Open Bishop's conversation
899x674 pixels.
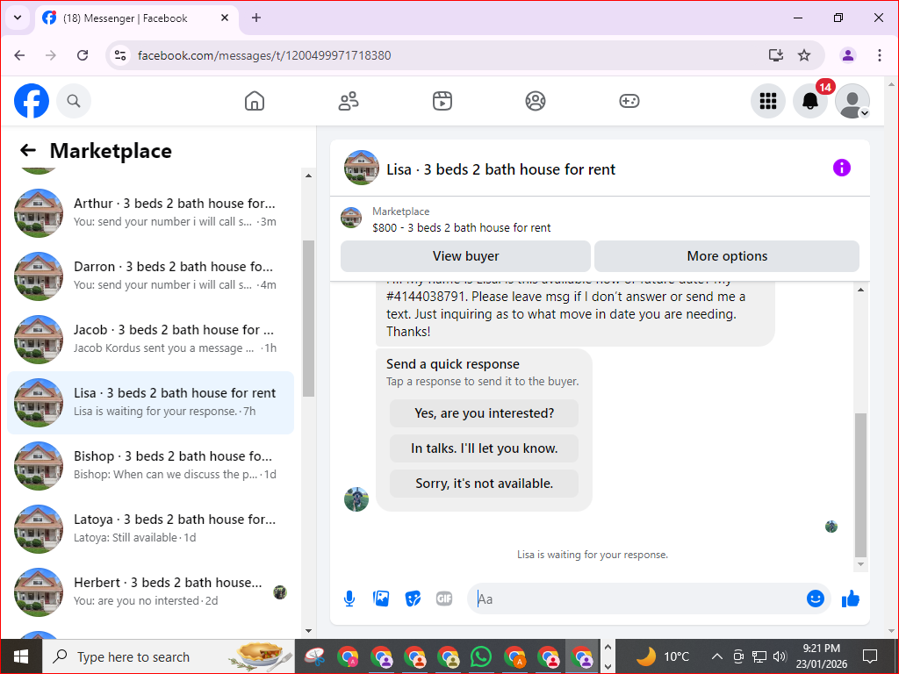(150, 465)
